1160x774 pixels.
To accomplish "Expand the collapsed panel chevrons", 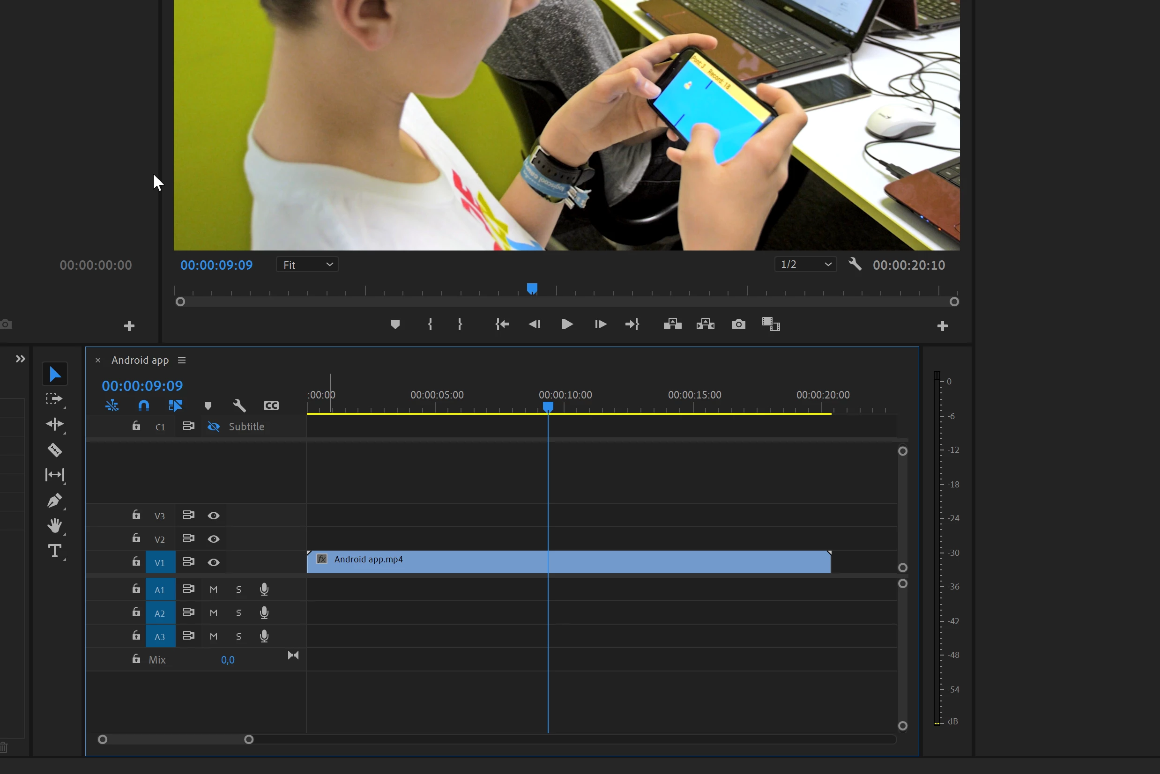I will click(20, 359).
